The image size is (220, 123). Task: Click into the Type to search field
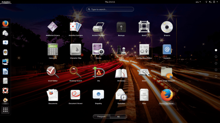[x=110, y=9]
